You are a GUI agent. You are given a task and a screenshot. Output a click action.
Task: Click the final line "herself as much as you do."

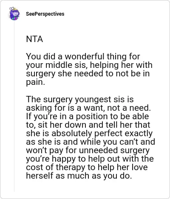click(x=79, y=176)
